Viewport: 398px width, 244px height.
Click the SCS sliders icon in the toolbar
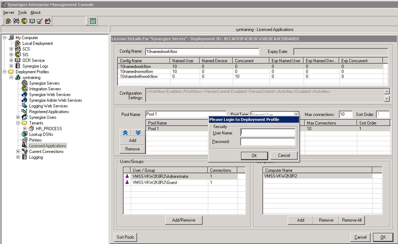pyautogui.click(x=16, y=21)
